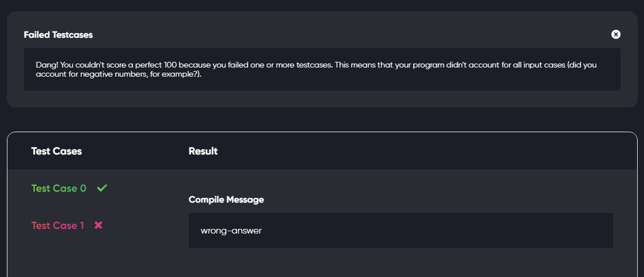Open the failed Test Case 1 entry
This screenshot has width=644, height=277.
58,225
